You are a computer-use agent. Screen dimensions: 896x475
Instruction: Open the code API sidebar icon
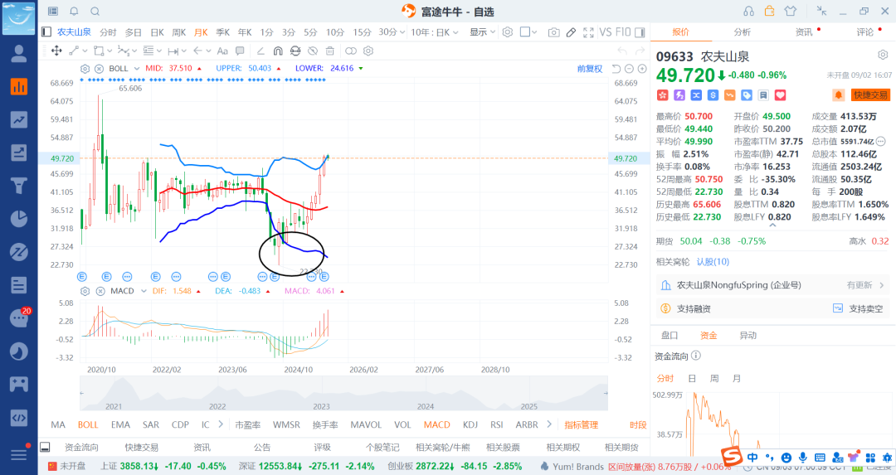coord(19,417)
